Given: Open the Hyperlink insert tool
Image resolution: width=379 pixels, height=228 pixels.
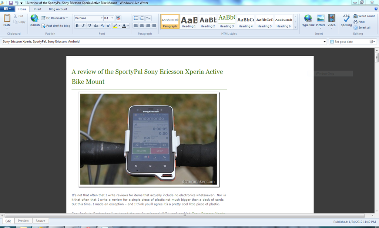Looking at the screenshot, I should (308, 20).
